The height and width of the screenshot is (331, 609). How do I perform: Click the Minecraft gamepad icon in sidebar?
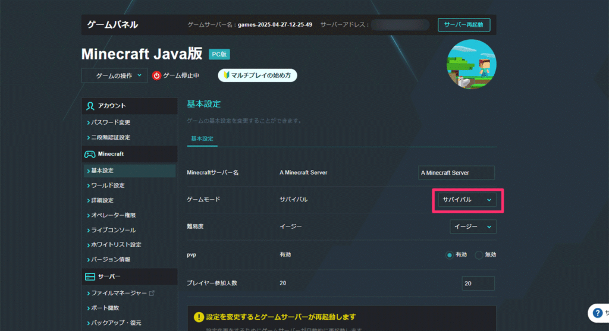click(x=90, y=154)
